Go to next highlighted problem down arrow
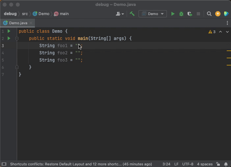This screenshot has width=231, height=167. (227, 32)
